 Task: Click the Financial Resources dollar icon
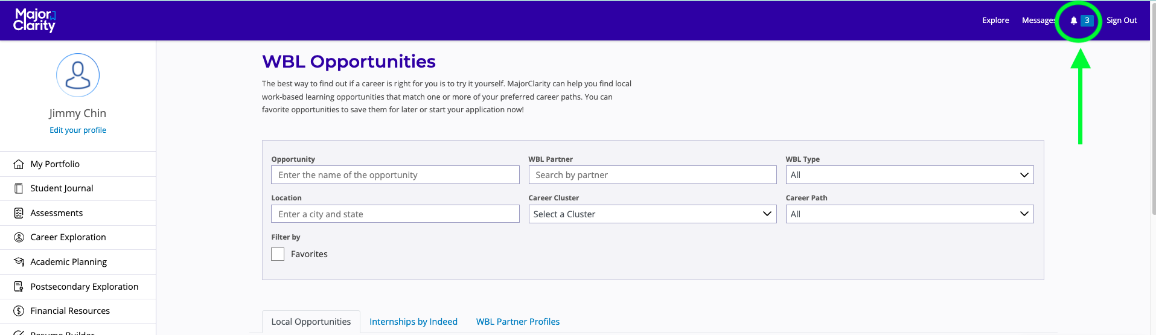[19, 311]
